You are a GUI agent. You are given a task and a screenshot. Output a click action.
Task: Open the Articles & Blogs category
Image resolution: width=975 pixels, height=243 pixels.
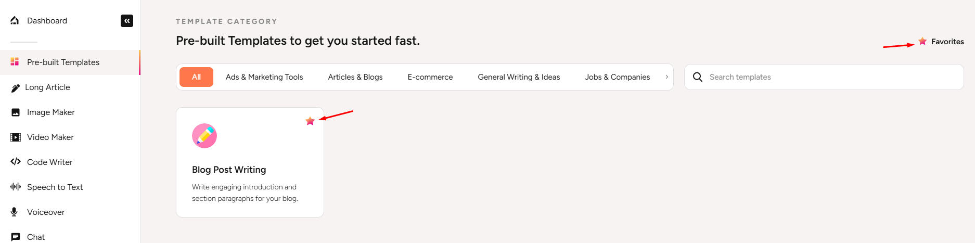pos(355,77)
